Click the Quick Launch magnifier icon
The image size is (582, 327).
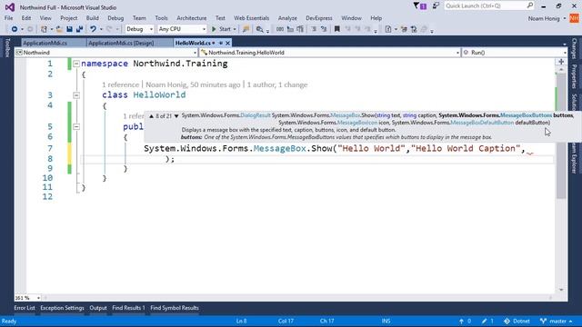point(530,5)
